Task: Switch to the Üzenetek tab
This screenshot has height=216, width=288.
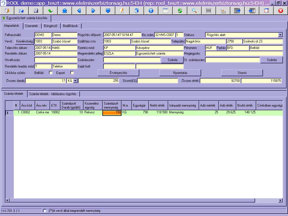Action: click(x=31, y=26)
